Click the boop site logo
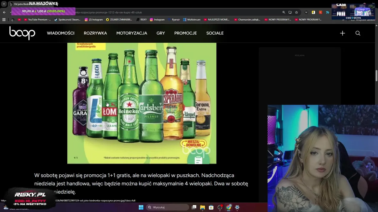The image size is (378, 212). [x=22, y=33]
